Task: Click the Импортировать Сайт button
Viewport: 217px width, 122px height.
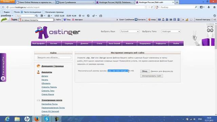Action: click(x=152, y=76)
